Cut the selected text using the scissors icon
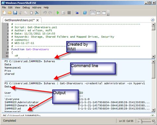 pos(20,13)
